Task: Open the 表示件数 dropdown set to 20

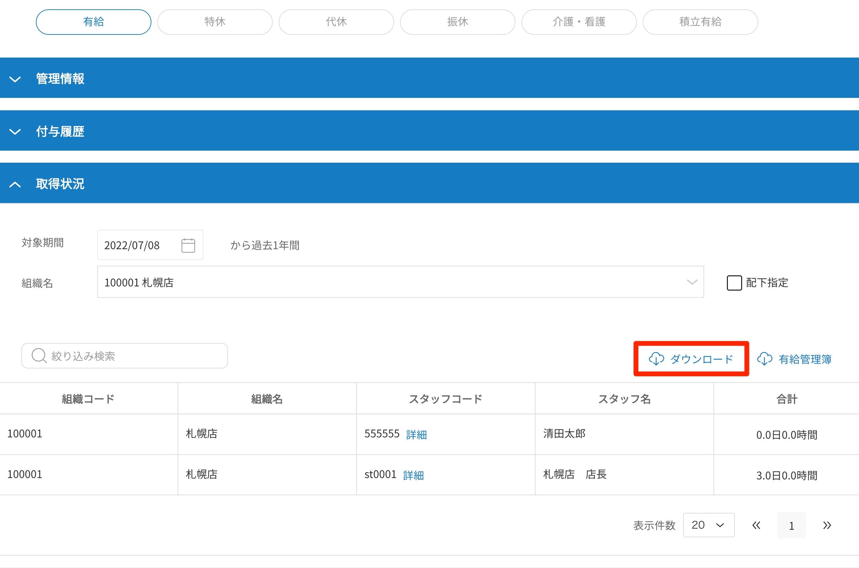Action: [708, 525]
